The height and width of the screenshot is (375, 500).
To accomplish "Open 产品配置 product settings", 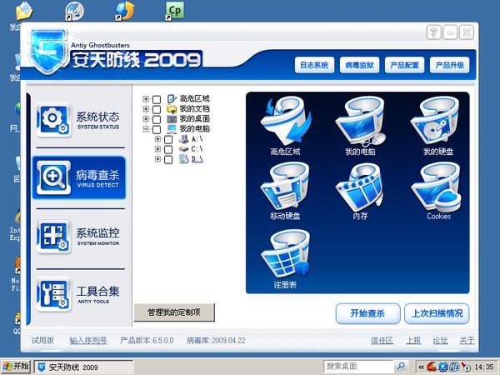I will [x=404, y=65].
